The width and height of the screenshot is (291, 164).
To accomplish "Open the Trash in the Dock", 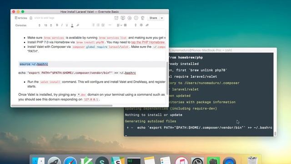I will 252,161.
